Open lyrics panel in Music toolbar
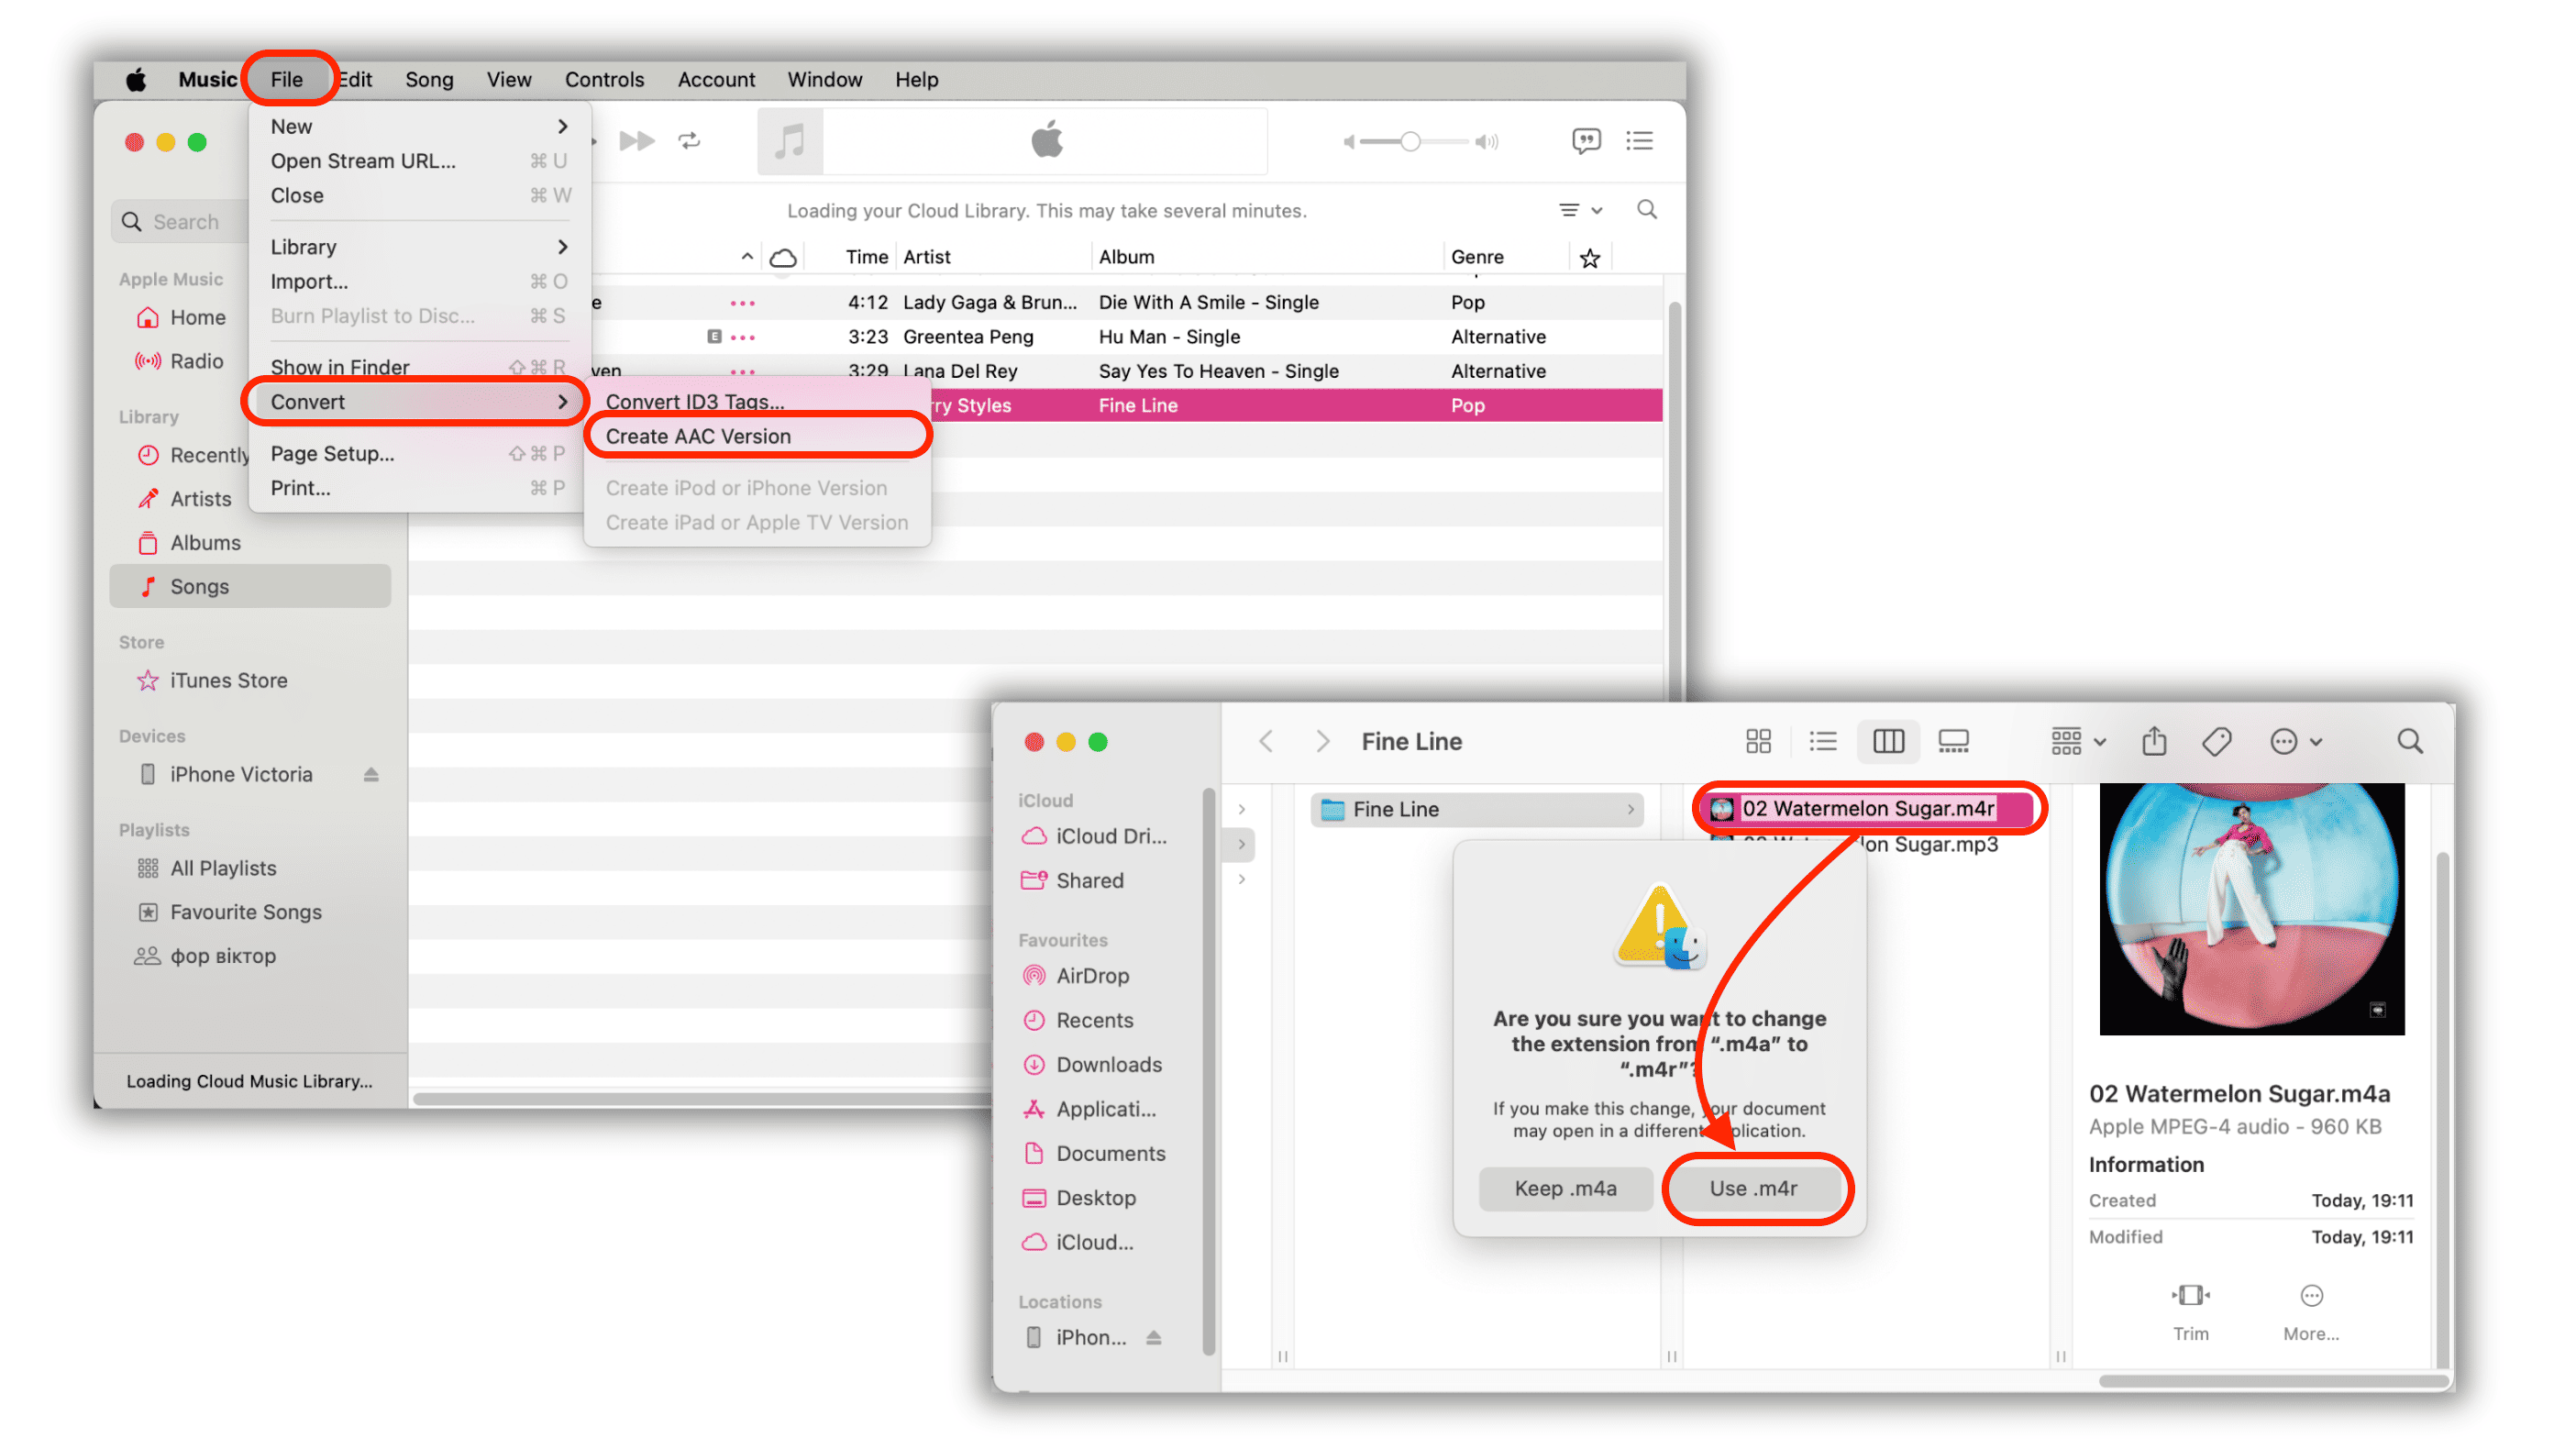The width and height of the screenshot is (2576, 1449). point(1585,140)
